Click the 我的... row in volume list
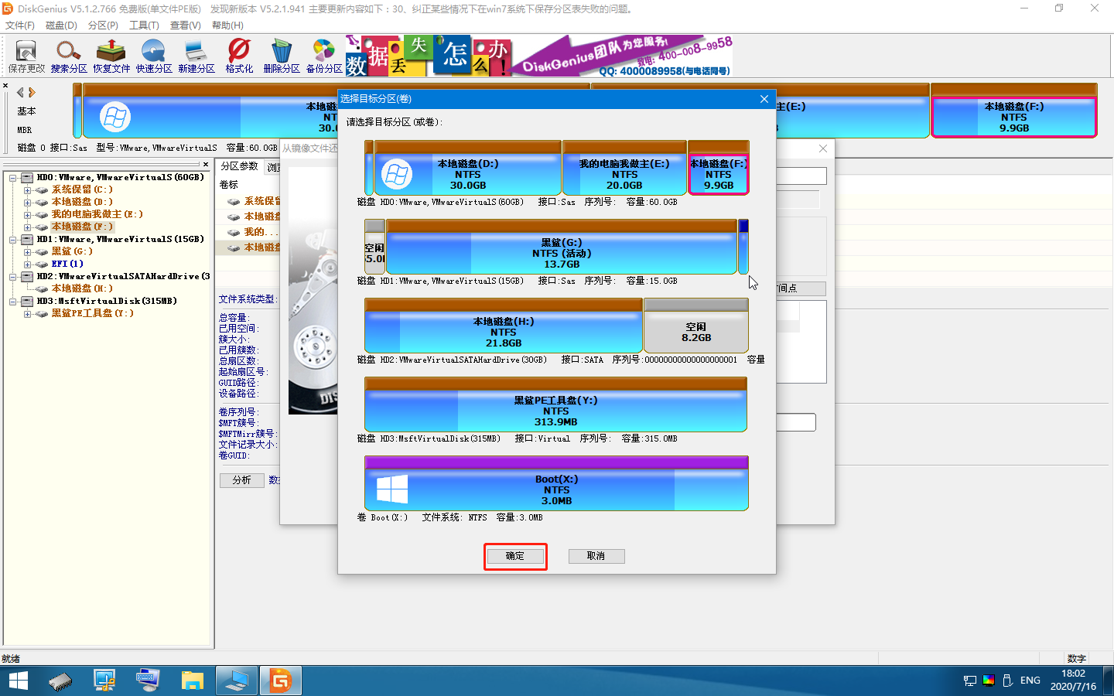Viewport: 1114px width, 696px height. (261, 232)
